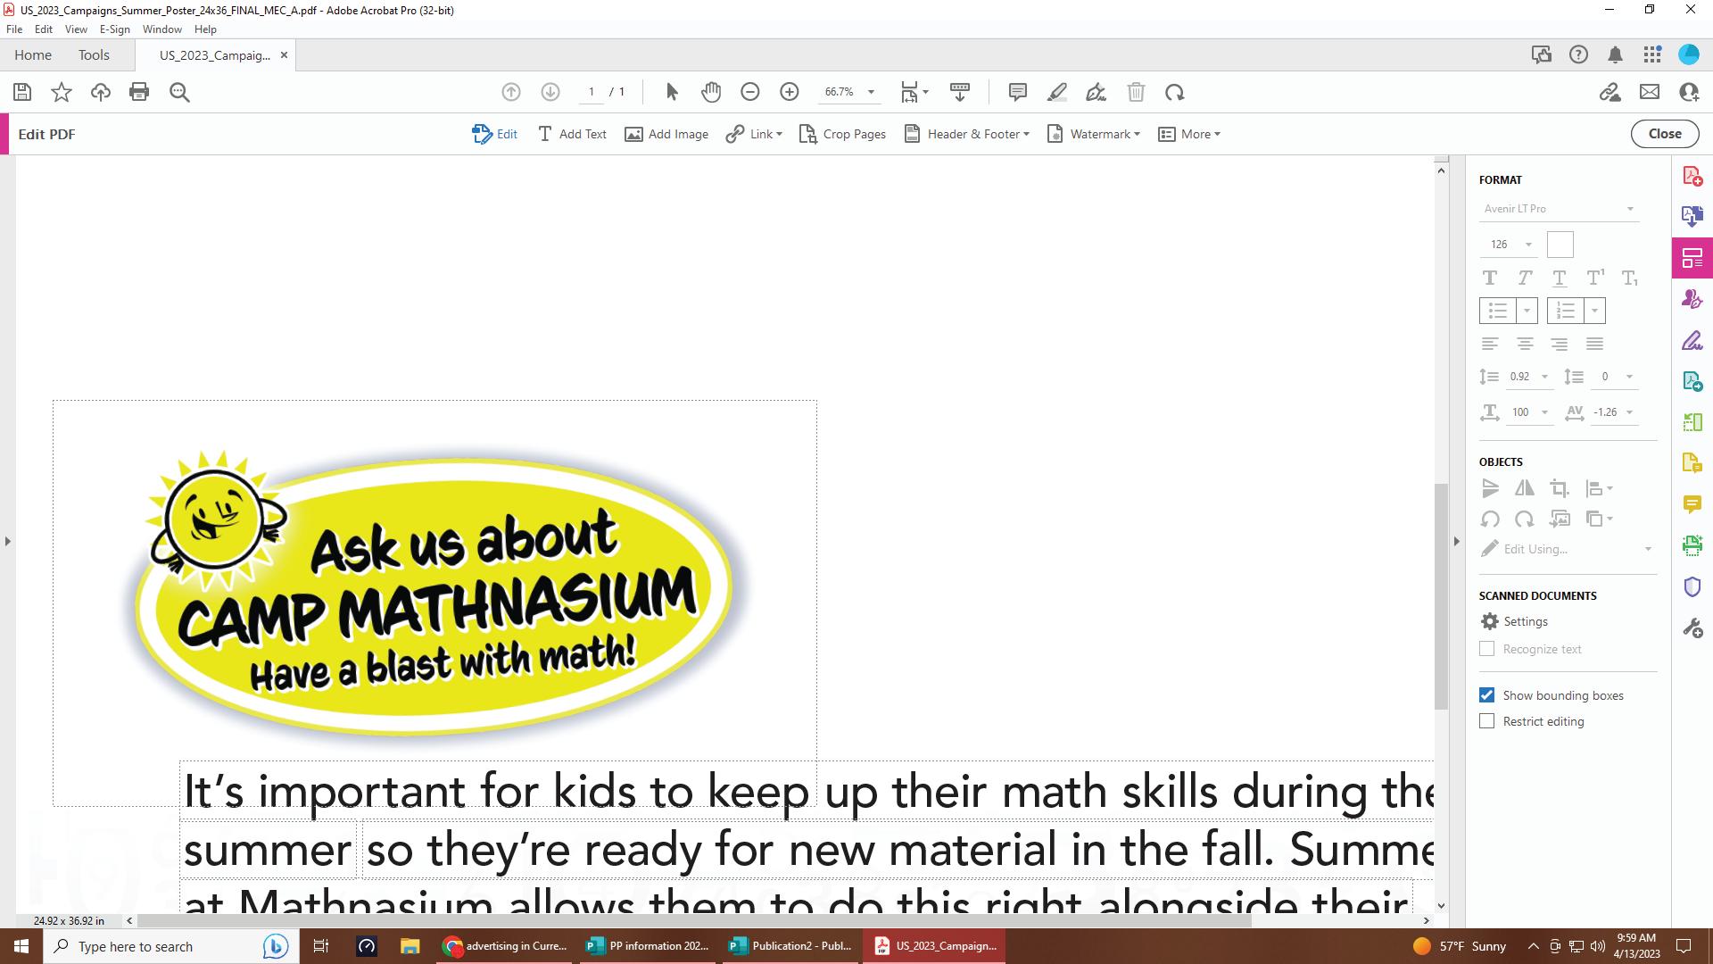This screenshot has width=1713, height=964.
Task: Check the Recognize text option
Action: [1486, 649]
